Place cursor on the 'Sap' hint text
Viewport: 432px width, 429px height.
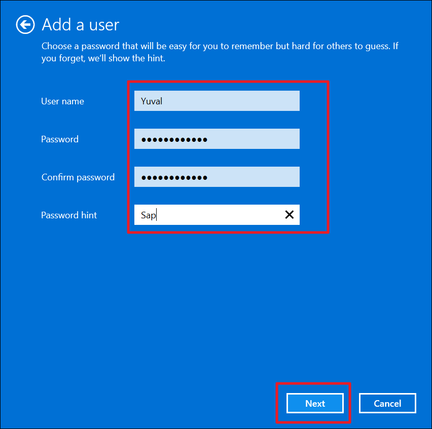point(148,215)
